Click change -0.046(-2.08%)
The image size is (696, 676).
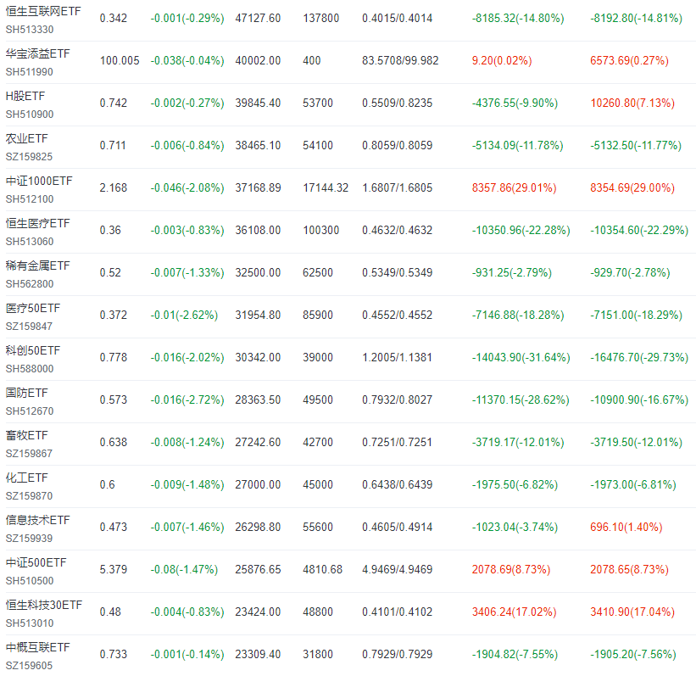click(187, 188)
